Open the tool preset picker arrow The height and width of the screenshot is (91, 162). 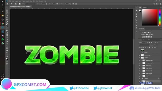tap(13, 4)
